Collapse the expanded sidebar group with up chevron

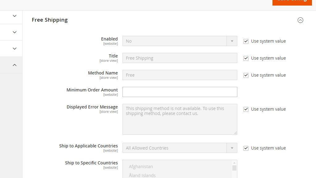tap(15, 65)
